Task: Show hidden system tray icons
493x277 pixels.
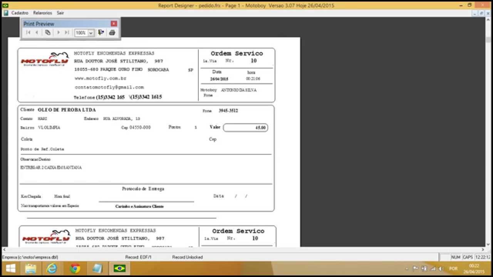Action: click(x=407, y=269)
